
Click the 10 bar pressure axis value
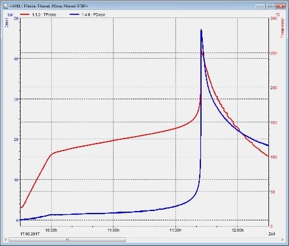click(x=16, y=180)
